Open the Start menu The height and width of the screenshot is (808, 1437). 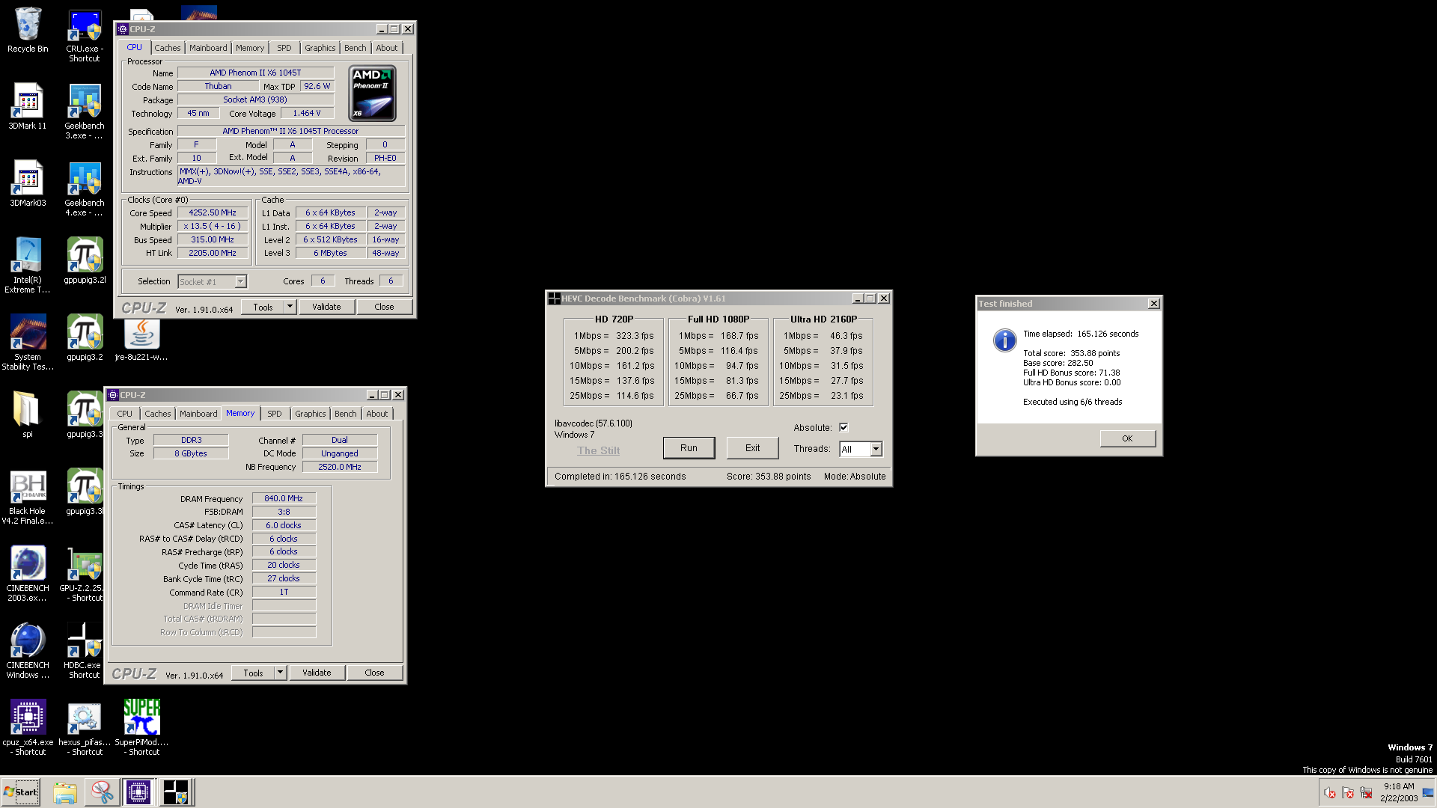(x=21, y=792)
